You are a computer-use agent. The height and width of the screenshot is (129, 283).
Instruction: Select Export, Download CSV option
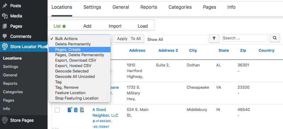[75, 60]
